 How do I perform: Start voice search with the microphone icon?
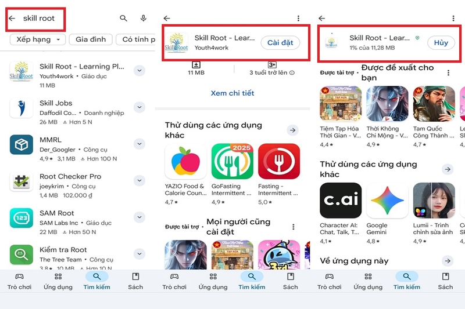(144, 19)
